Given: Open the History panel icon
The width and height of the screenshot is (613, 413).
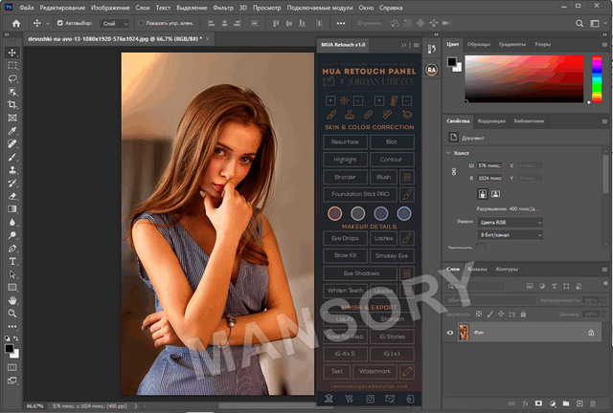Looking at the screenshot, I should pyautogui.click(x=432, y=48).
